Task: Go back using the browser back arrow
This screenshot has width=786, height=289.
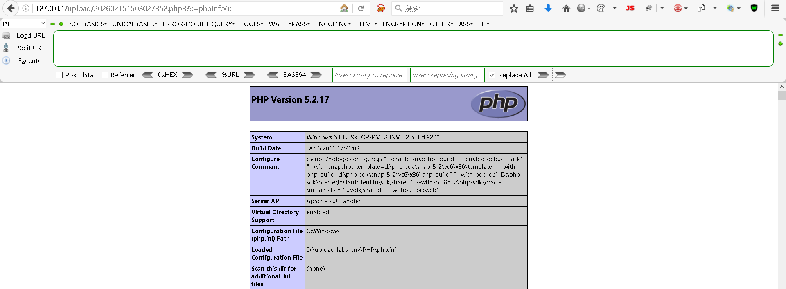Action: [x=11, y=8]
